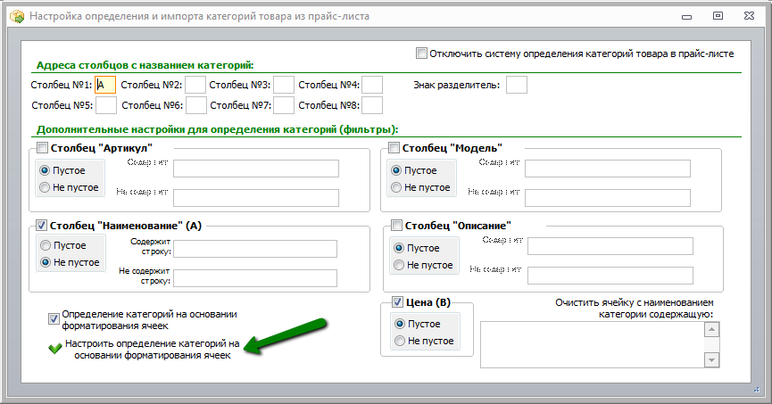Focus the Столбец №1 field
772x404 pixels.
point(105,85)
